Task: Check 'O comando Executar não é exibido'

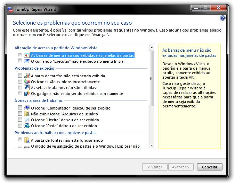Action: click(x=20, y=61)
